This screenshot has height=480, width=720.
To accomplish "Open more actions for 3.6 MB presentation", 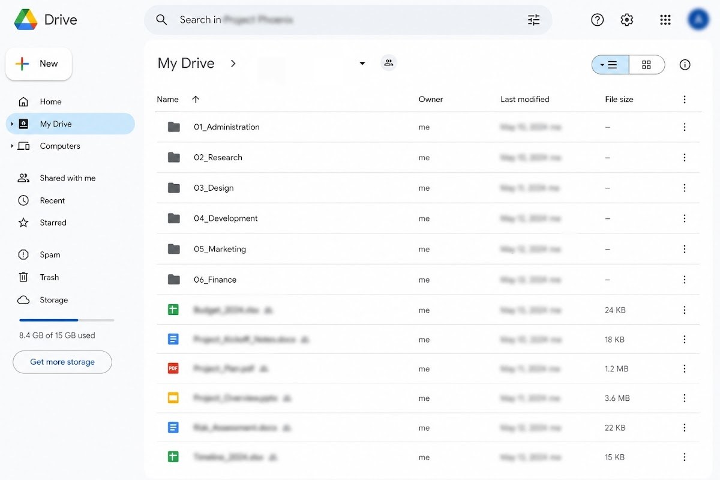I will pyautogui.click(x=685, y=398).
